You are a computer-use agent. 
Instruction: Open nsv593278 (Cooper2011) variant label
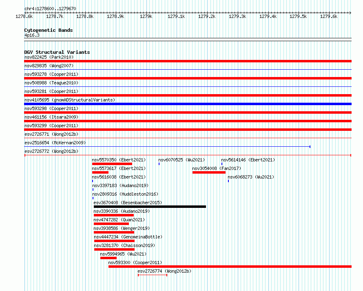(x=51, y=74)
